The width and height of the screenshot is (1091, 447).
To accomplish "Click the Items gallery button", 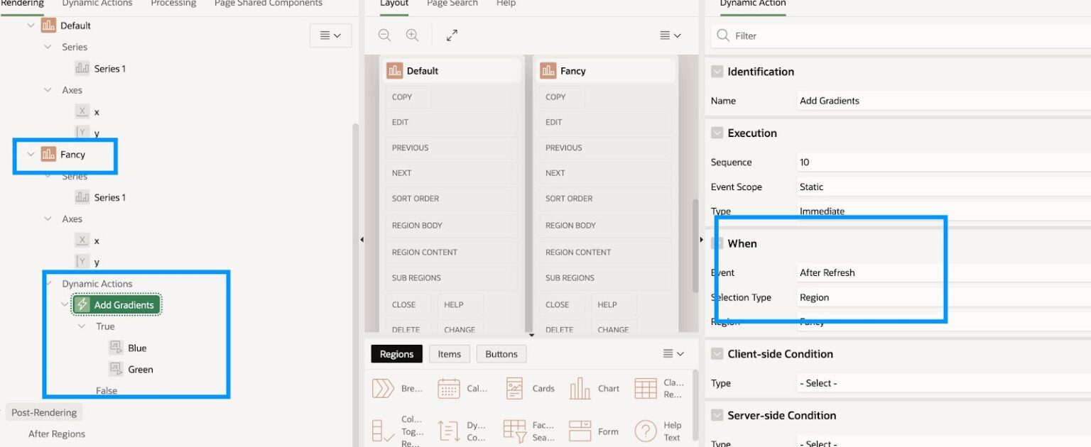I will [x=449, y=354].
